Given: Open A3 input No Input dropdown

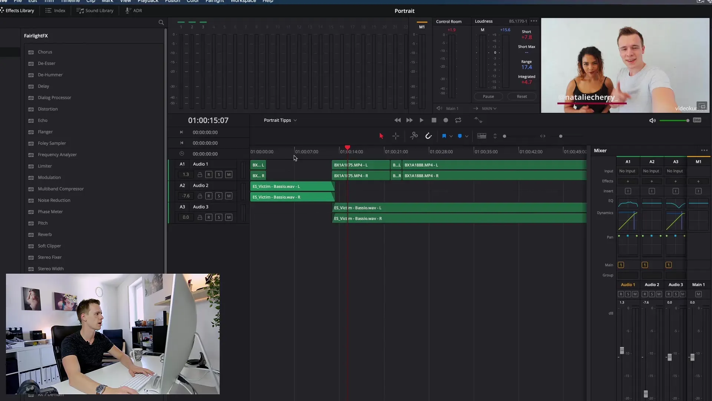Looking at the screenshot, I should pyautogui.click(x=675, y=171).
